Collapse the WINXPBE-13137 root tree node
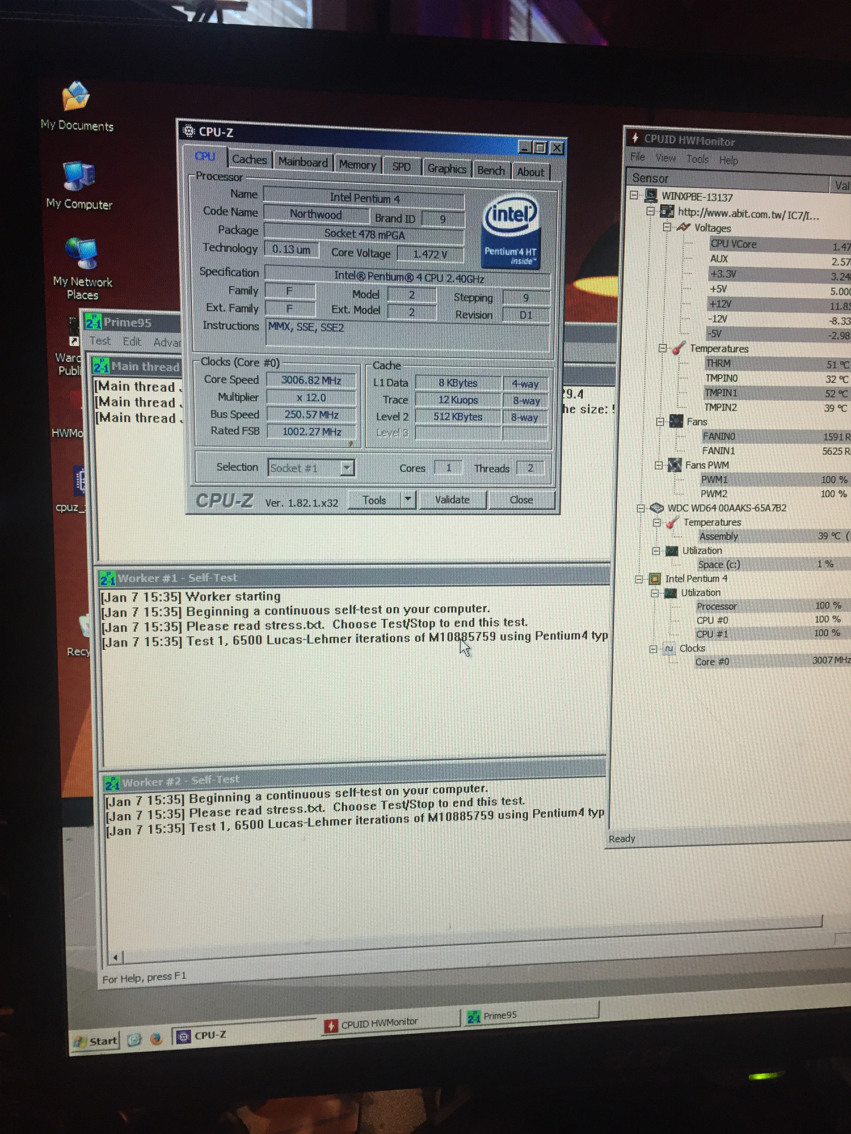Viewport: 851px width, 1134px height. (x=634, y=196)
